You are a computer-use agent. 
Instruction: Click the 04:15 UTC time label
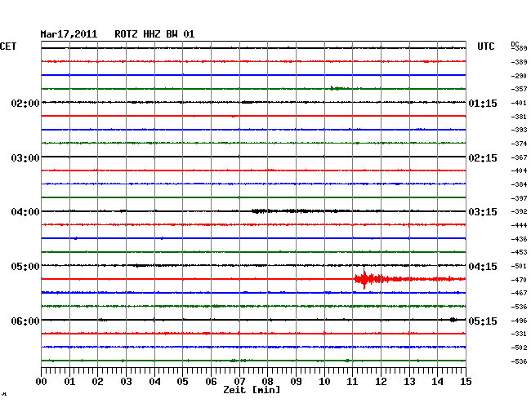(x=483, y=267)
